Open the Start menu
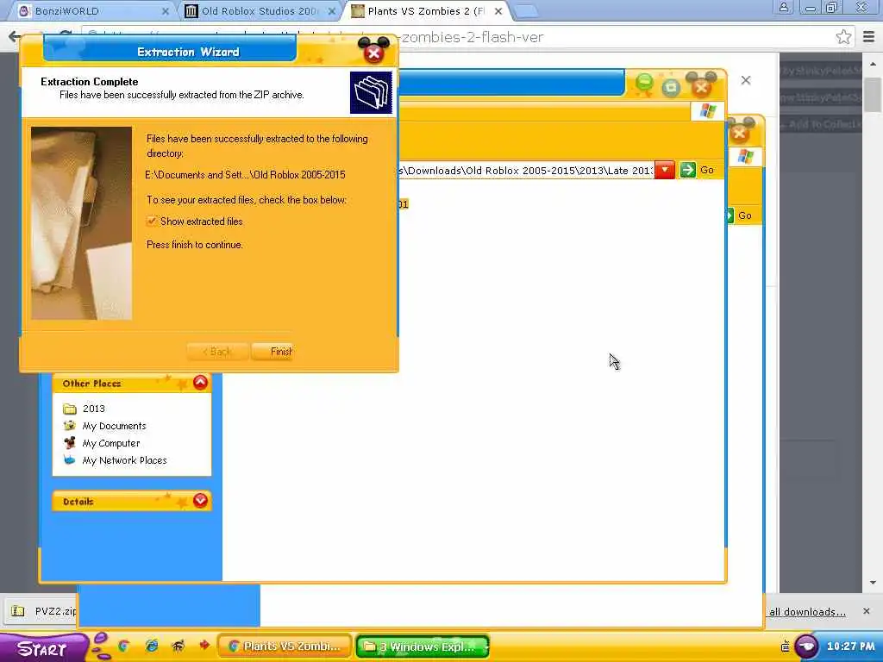Screen dimensions: 883x662 [x=43, y=648]
